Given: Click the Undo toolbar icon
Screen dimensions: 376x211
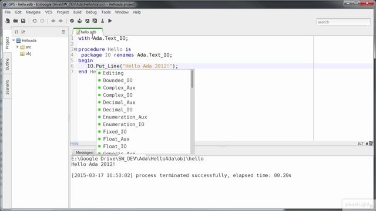Looking at the screenshot, I should (35, 21).
